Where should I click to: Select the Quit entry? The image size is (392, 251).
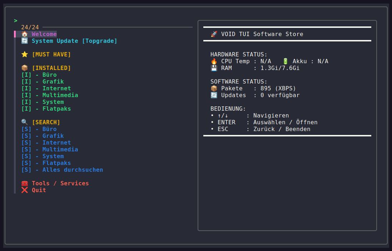39,190
